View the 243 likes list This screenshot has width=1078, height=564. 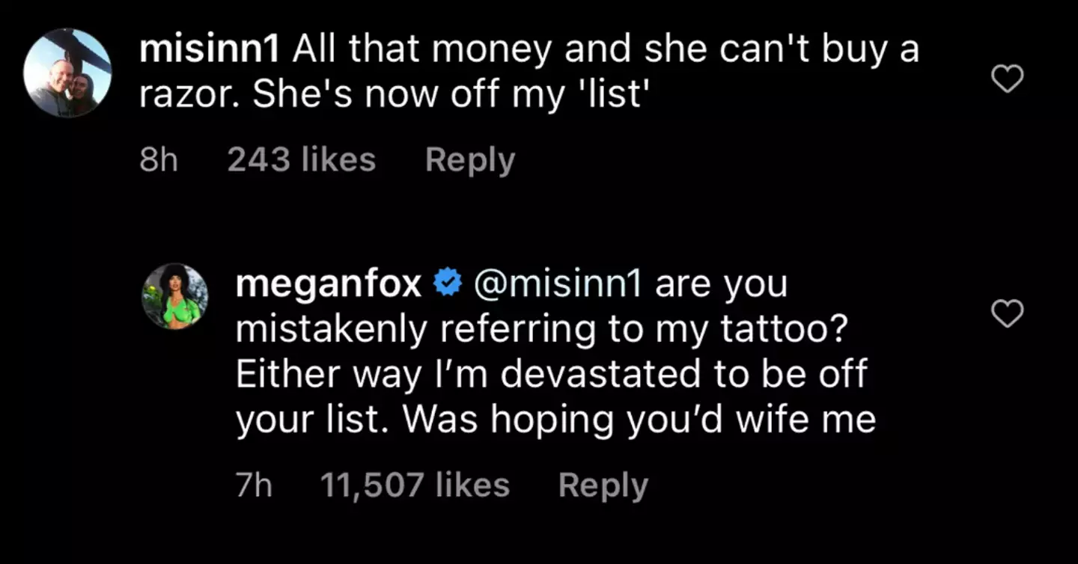point(301,160)
